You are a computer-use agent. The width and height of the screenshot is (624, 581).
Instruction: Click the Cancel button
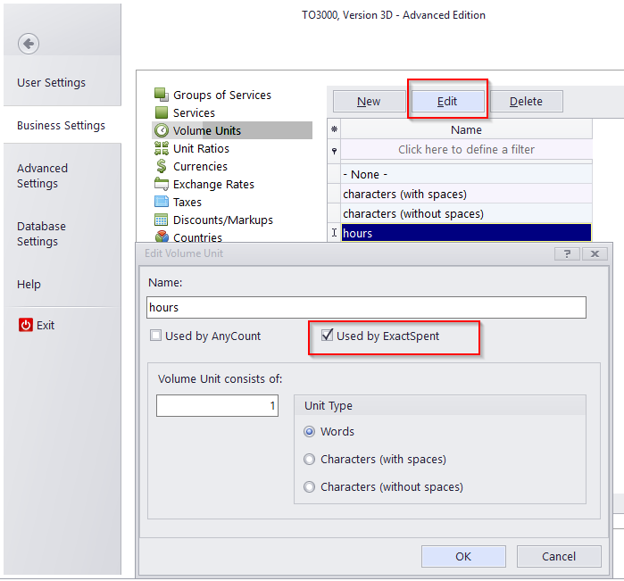pos(559,556)
